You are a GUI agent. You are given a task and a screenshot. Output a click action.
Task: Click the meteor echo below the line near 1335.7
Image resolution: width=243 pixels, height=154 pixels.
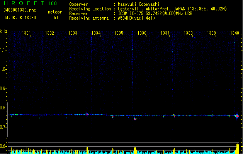(136, 119)
